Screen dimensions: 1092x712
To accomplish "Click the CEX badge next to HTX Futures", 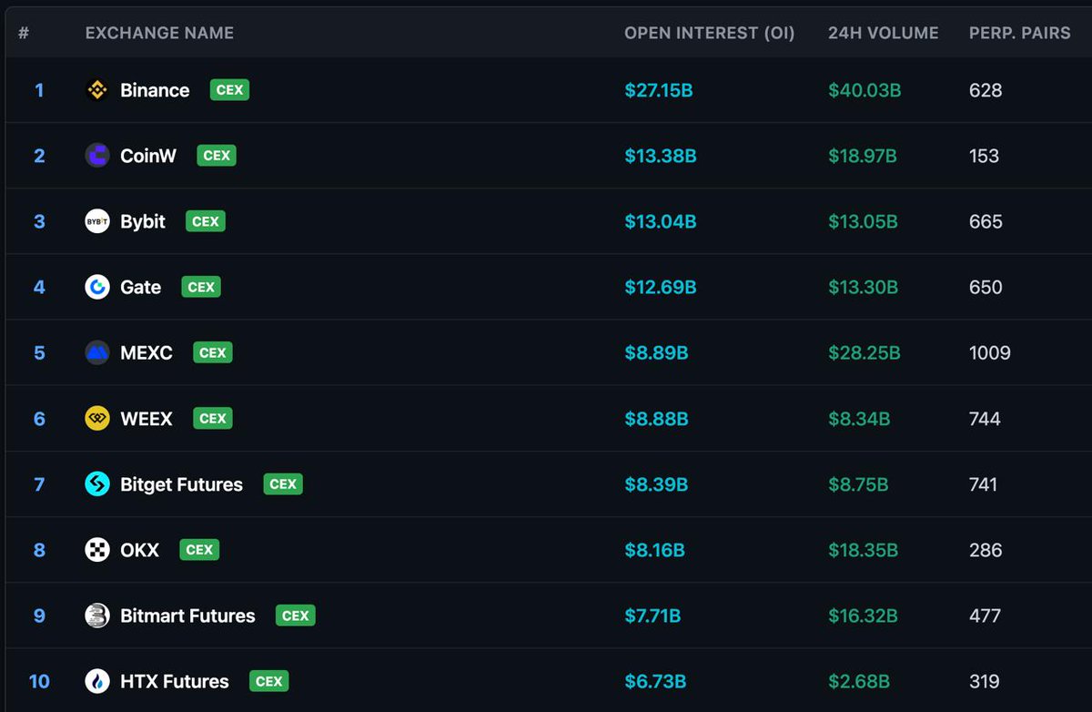I will pyautogui.click(x=269, y=681).
